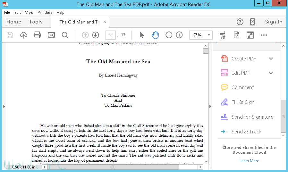Click Adobe Acrobat logo in title bar
This screenshot has width=288, height=172.
pyautogui.click(x=5, y=4)
